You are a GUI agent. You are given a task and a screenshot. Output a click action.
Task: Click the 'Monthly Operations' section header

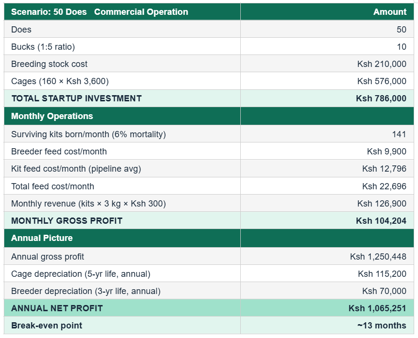tap(52, 116)
